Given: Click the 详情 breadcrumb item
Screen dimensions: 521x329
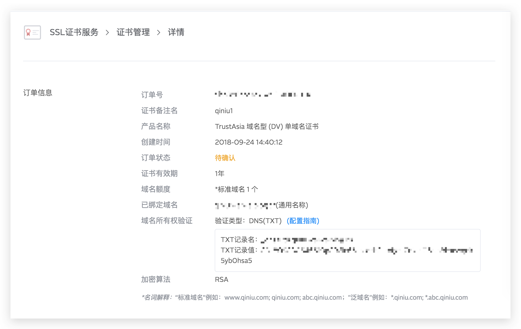Looking at the screenshot, I should [176, 32].
